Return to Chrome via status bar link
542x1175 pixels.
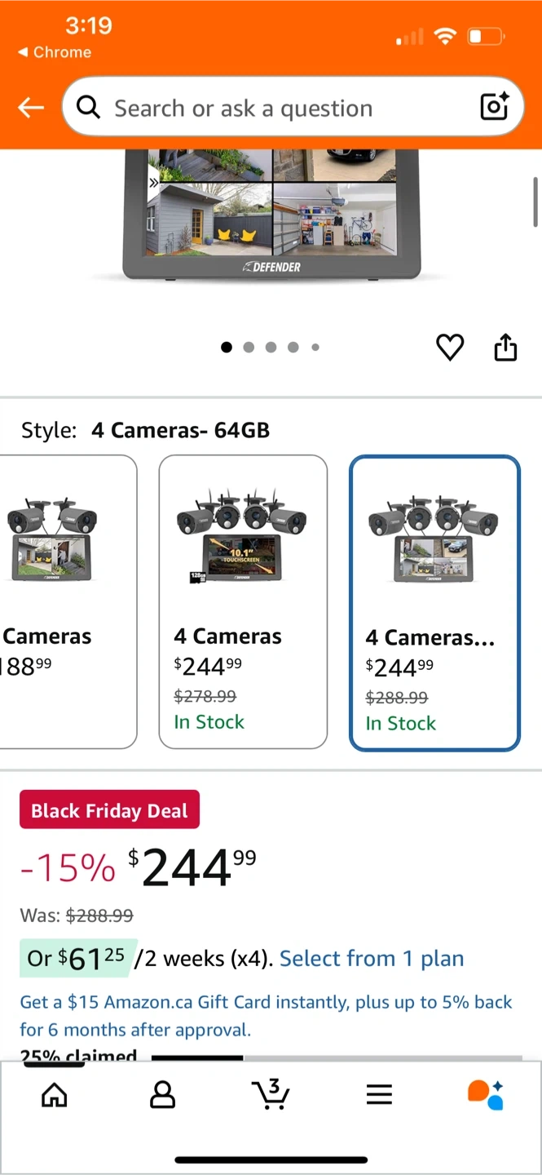point(55,52)
